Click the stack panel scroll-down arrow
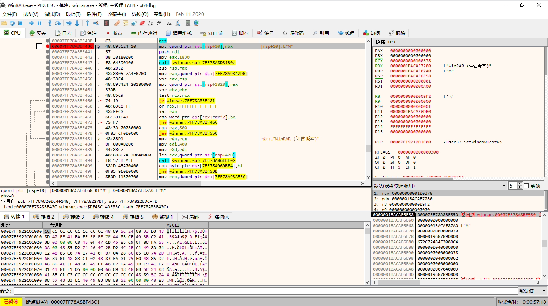This screenshot has height=306, width=548. coord(545,276)
